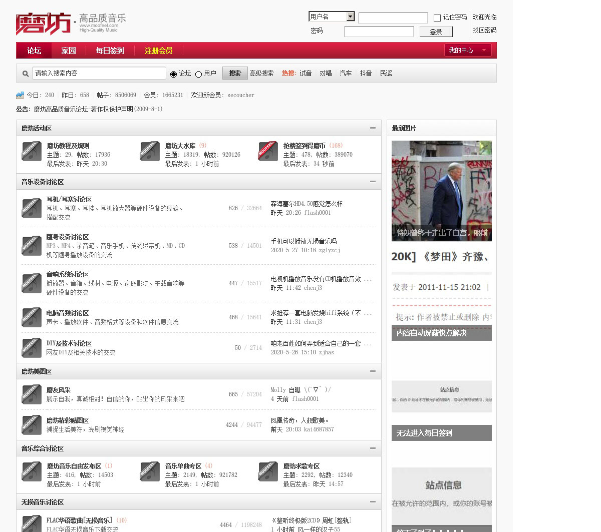The width and height of the screenshot is (601, 532).
Task: Click the magnifier icon in search bar
Action: 25,74
